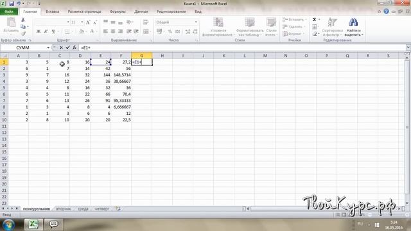
Task: Open the четверг sheet tab
Action: pos(101,209)
